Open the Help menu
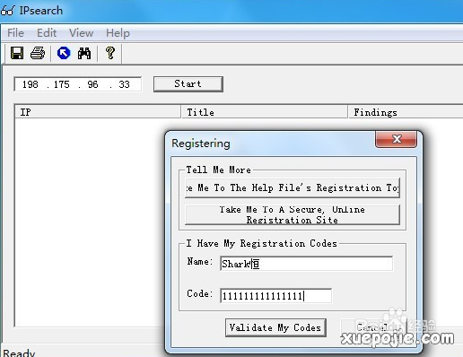The height and width of the screenshot is (357, 463). pos(118,33)
